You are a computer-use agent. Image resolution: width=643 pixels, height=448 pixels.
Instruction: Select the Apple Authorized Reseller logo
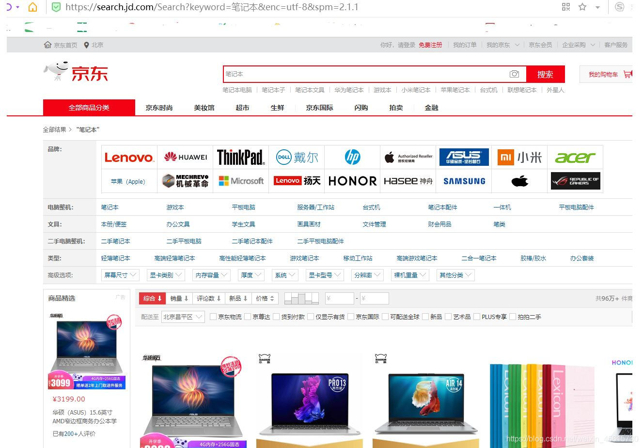pyautogui.click(x=408, y=157)
